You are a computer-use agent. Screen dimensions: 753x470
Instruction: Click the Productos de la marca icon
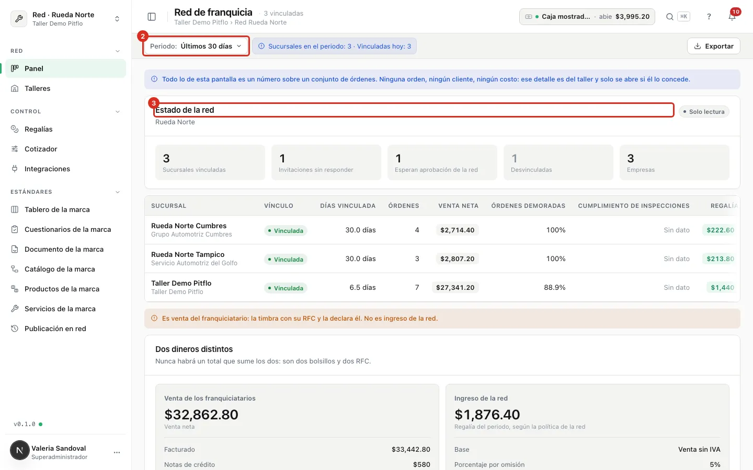pyautogui.click(x=15, y=289)
